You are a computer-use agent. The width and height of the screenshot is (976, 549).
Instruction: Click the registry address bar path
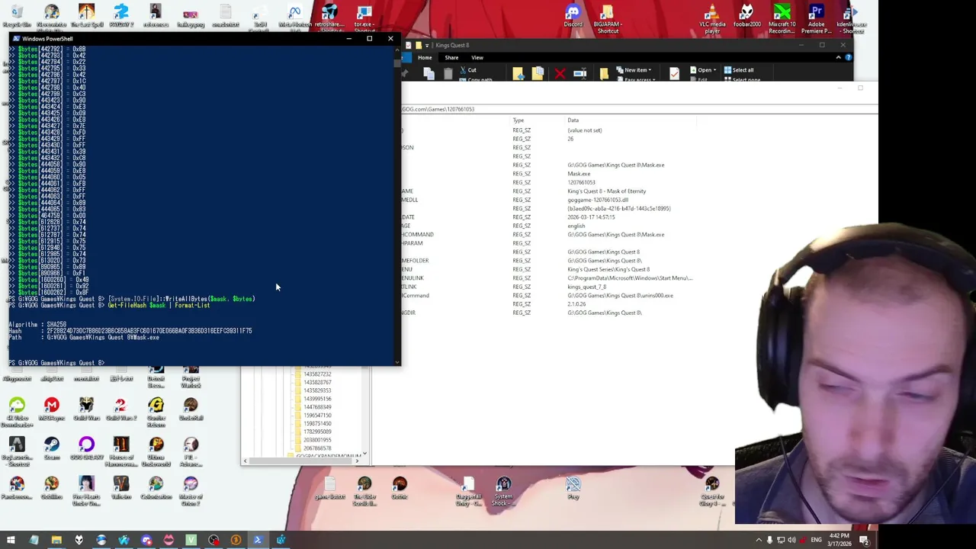click(639, 109)
